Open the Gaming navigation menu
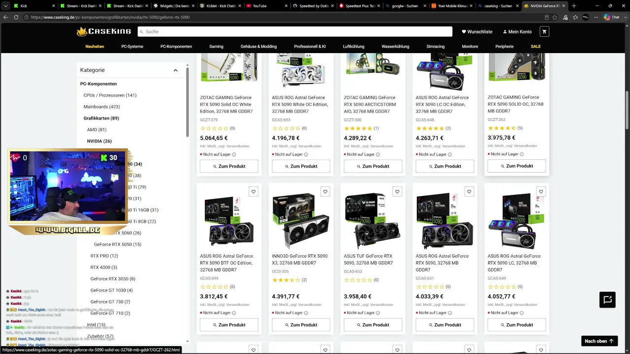This screenshot has width=630, height=354. click(216, 46)
